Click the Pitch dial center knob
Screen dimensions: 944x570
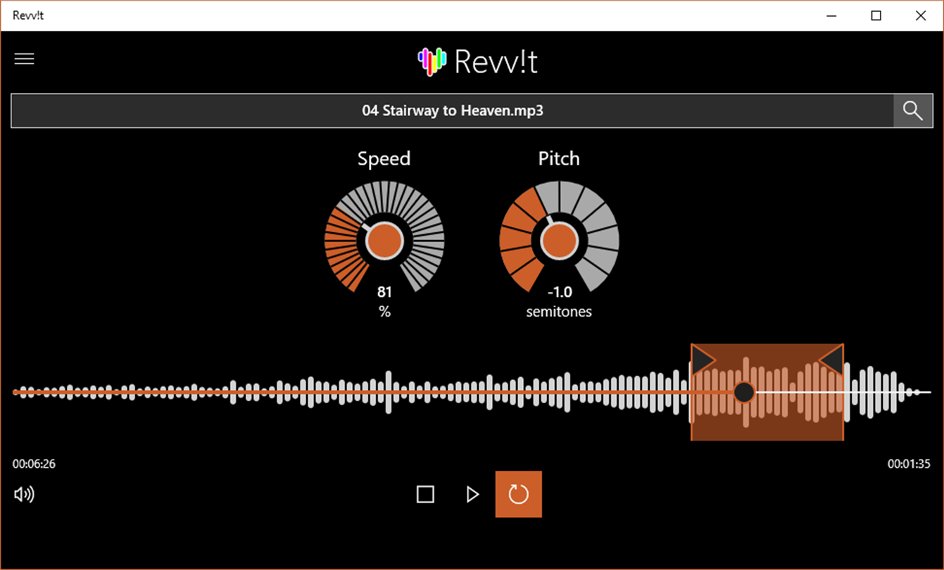pyautogui.click(x=559, y=241)
